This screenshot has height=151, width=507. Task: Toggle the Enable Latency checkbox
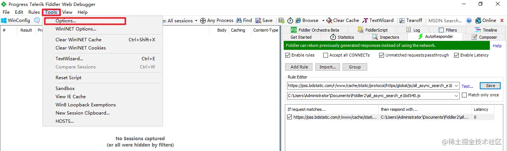pos(456,55)
